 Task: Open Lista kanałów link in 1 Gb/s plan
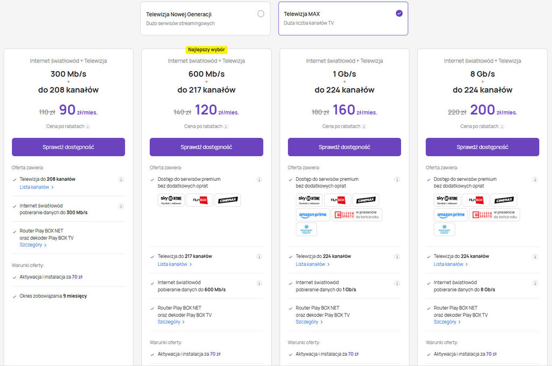pyautogui.click(x=313, y=264)
